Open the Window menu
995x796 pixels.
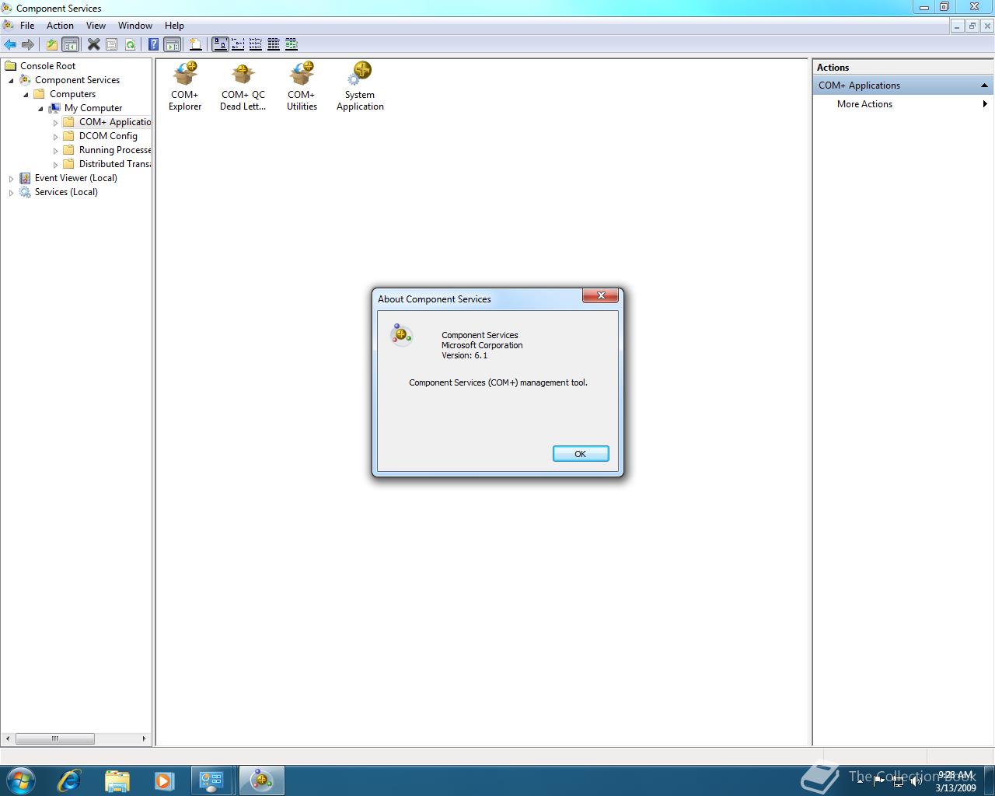[135, 26]
